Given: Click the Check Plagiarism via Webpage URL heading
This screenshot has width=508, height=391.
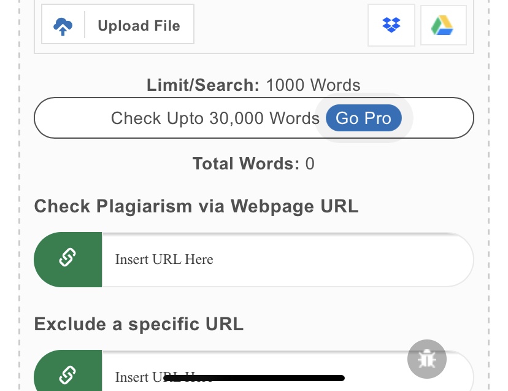Looking at the screenshot, I should click(x=196, y=206).
